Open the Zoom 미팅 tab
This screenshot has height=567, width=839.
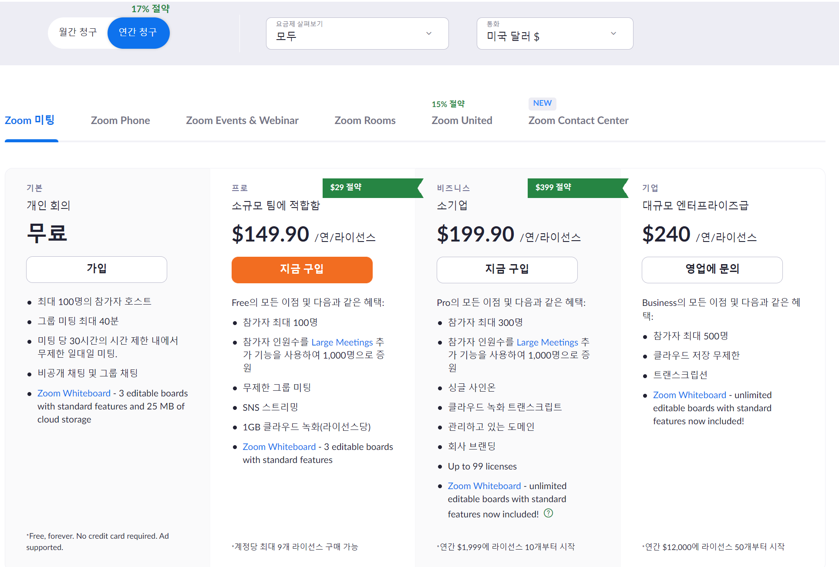click(x=30, y=120)
